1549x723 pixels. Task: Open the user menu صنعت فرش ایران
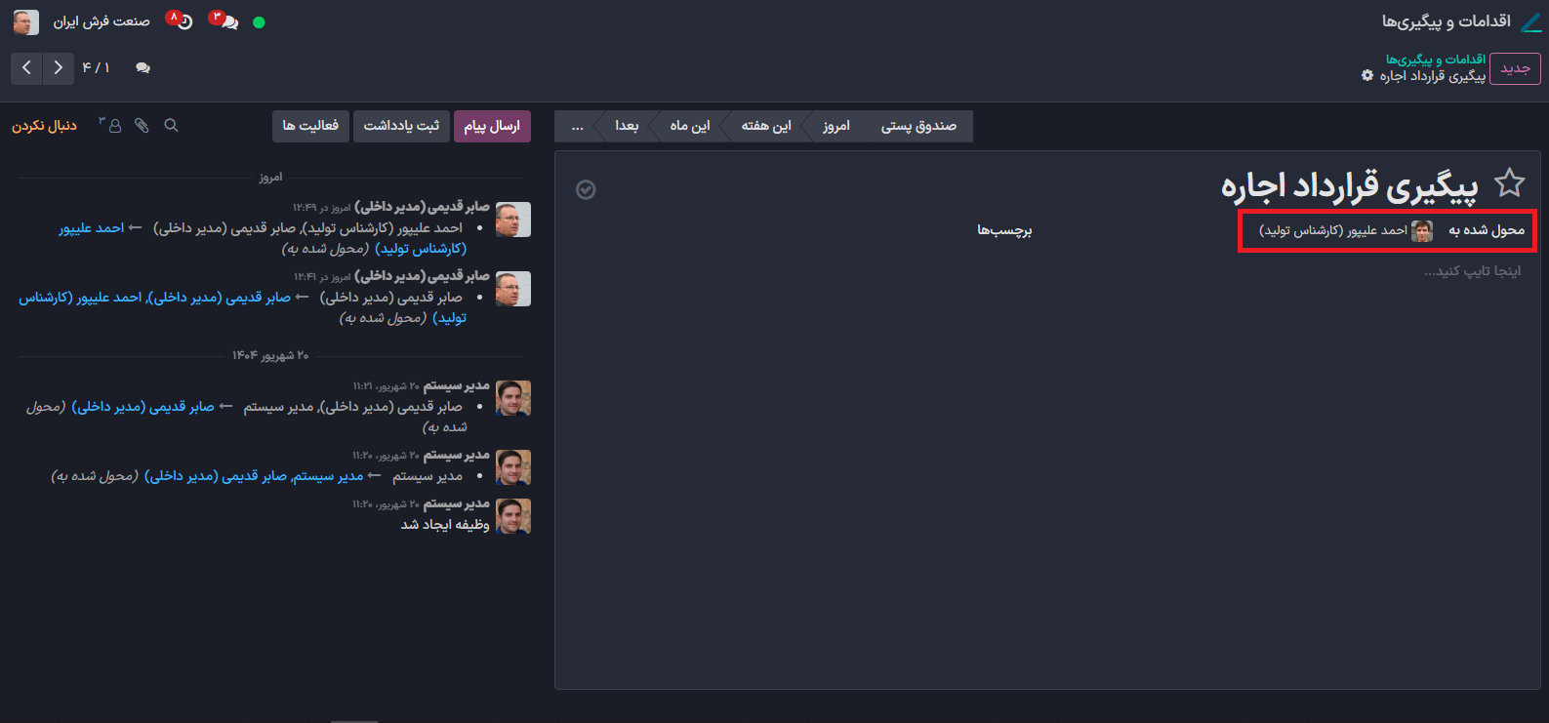82,21
